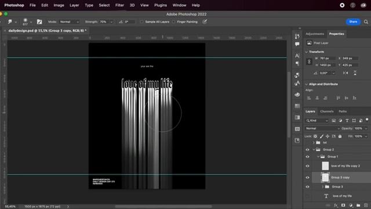
Task: Create new group folder icon
Action: [x=358, y=205]
